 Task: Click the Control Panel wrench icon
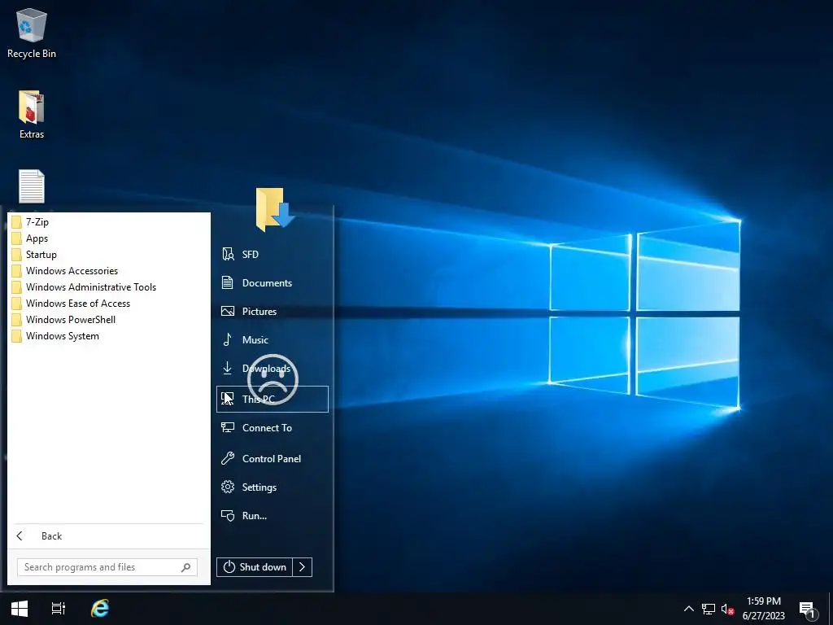[x=228, y=458]
